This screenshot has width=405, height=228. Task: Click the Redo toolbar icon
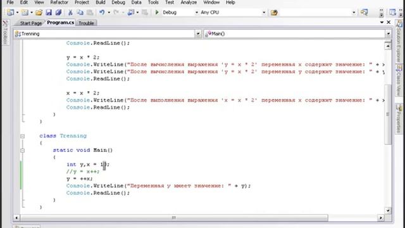tap(116, 12)
